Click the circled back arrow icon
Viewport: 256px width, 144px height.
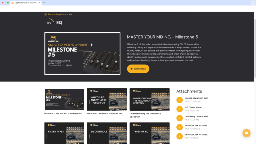click(45, 14)
